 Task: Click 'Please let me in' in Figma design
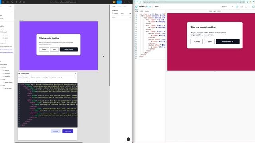[69, 49]
